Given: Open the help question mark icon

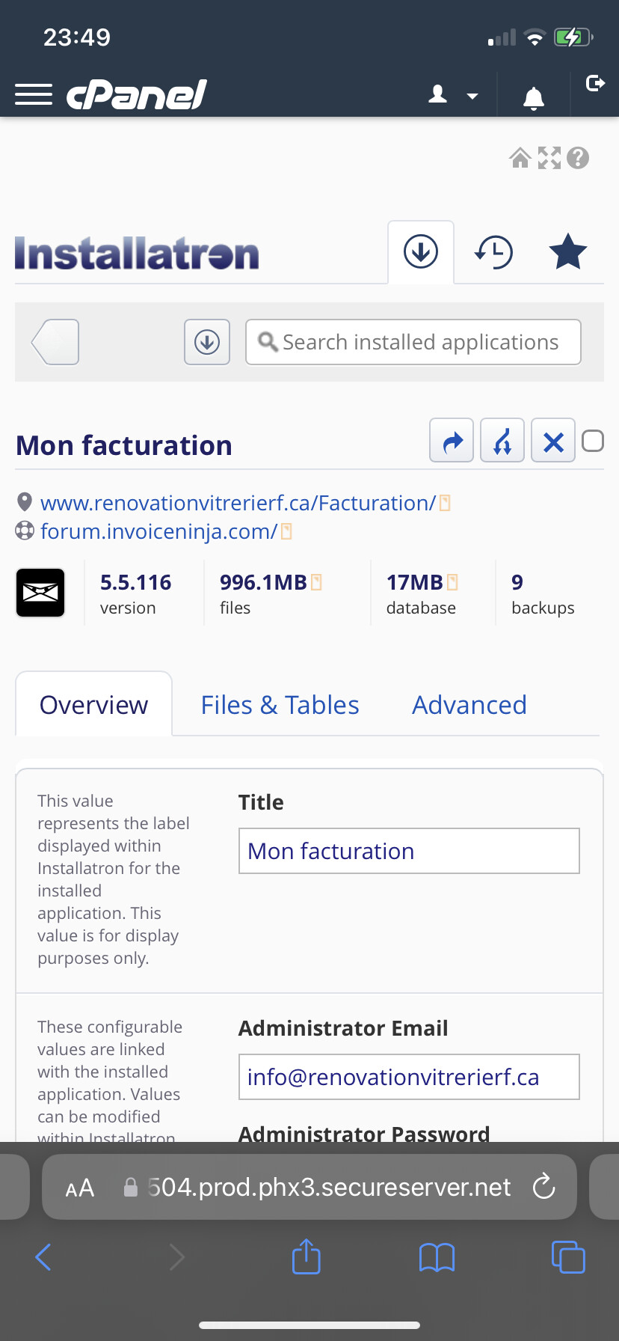Looking at the screenshot, I should (578, 158).
